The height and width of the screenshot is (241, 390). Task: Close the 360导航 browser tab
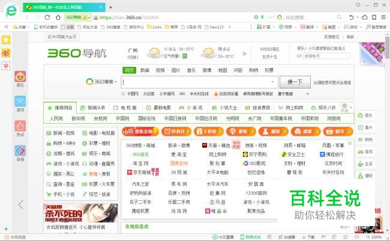pyautogui.click(x=100, y=7)
